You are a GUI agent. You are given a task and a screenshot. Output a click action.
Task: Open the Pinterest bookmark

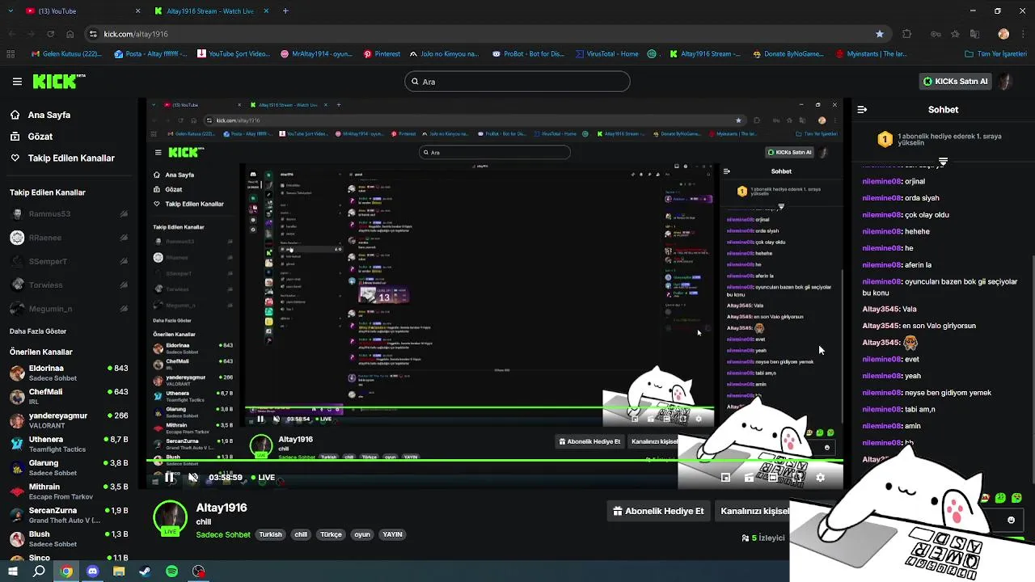point(382,54)
